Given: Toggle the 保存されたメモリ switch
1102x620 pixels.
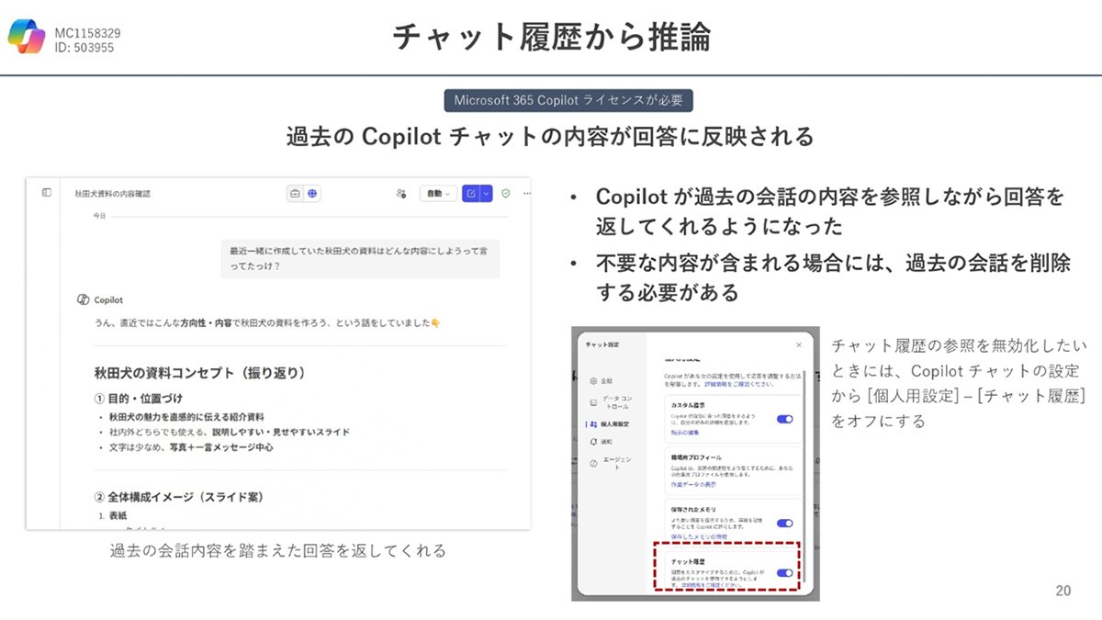Looking at the screenshot, I should [785, 523].
